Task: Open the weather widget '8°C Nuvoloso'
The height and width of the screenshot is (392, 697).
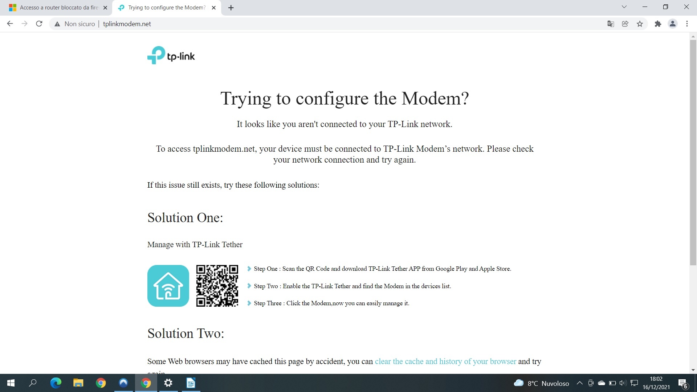Action: pyautogui.click(x=542, y=383)
